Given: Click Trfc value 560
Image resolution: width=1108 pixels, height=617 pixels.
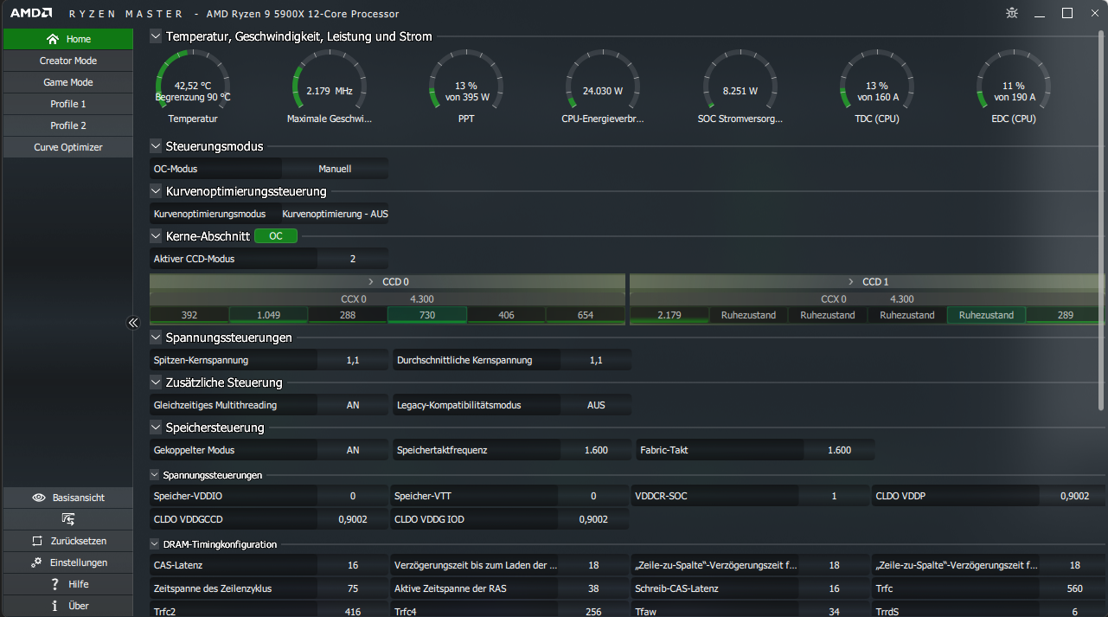Looking at the screenshot, I should tap(1074, 588).
